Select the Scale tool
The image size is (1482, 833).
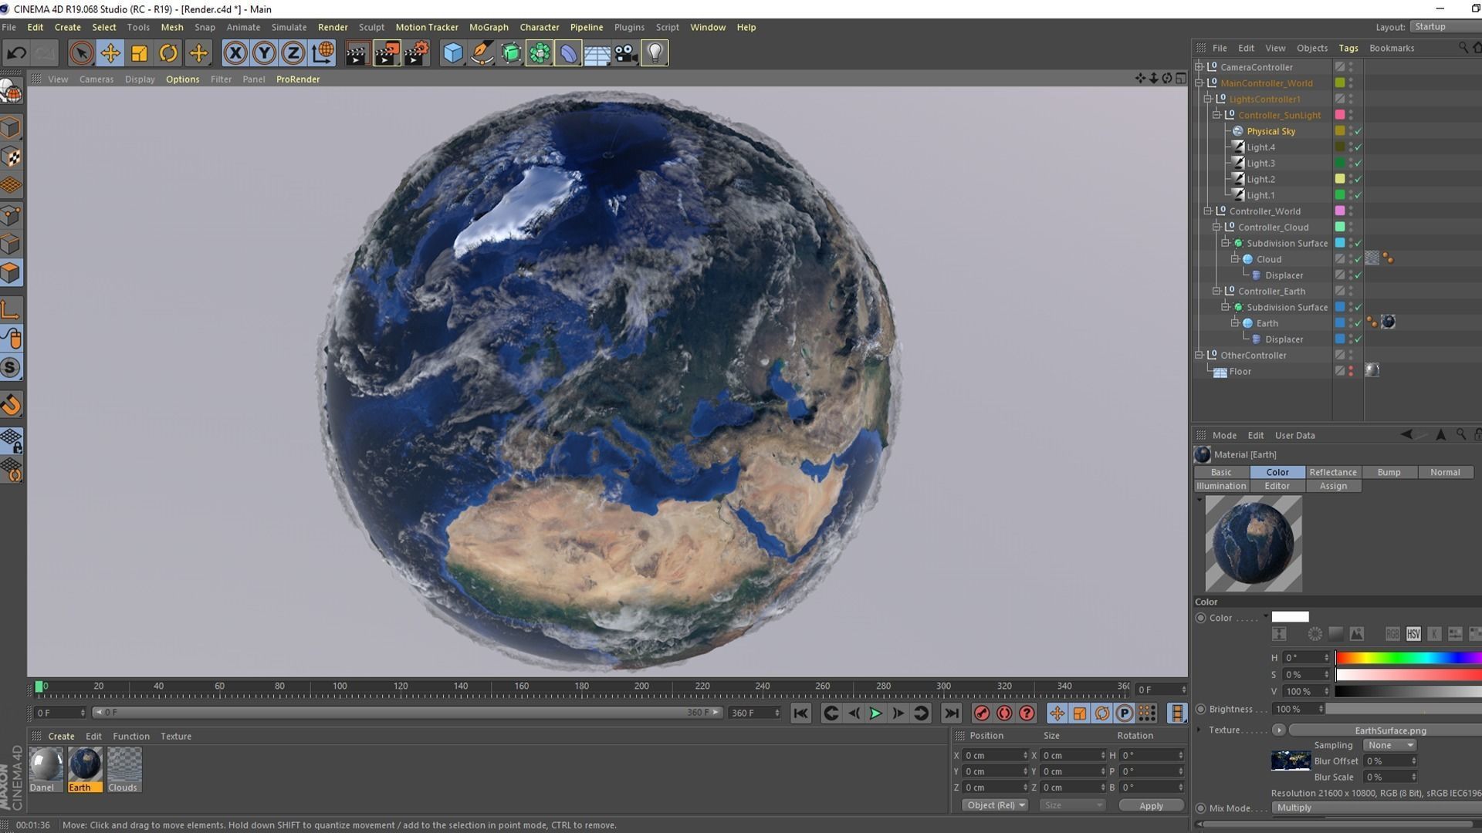click(x=139, y=53)
